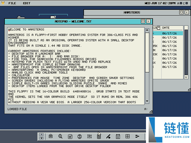Select the highlighted first 06/17/26 row
Screen dimensions: 191x143
(168, 33)
